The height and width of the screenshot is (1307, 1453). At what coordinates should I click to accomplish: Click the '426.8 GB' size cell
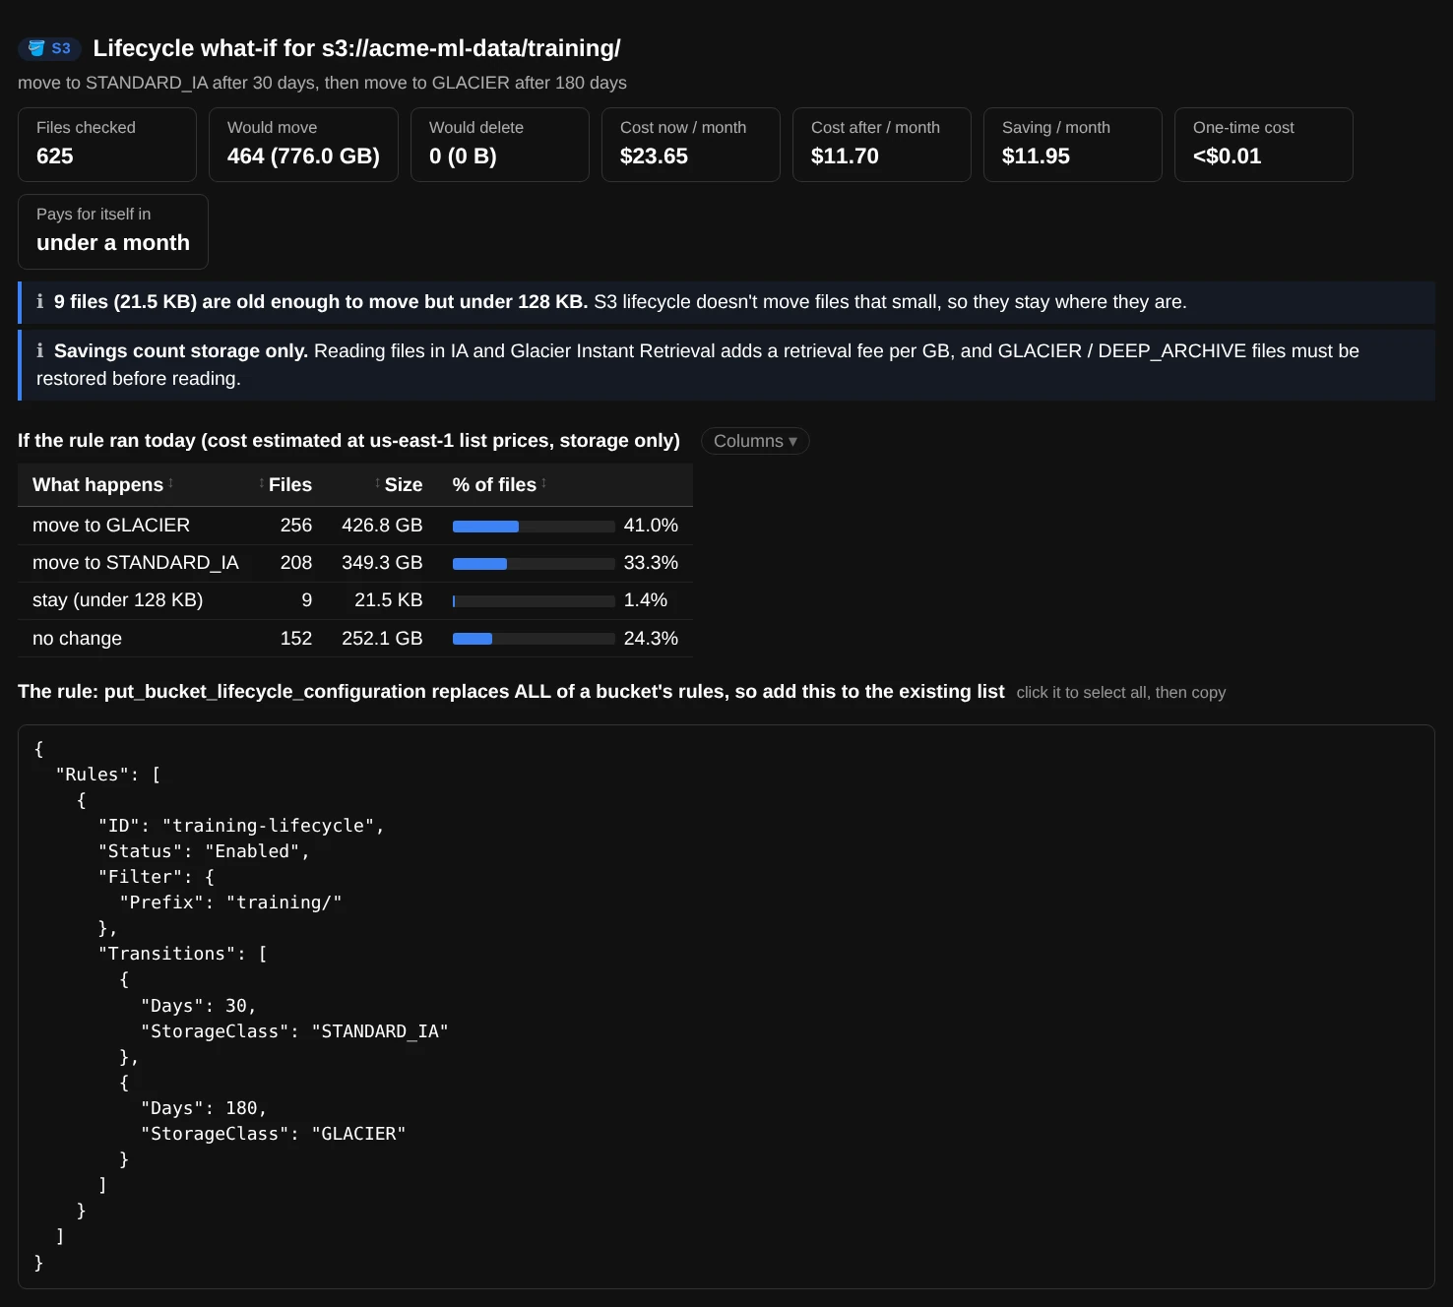(x=382, y=526)
